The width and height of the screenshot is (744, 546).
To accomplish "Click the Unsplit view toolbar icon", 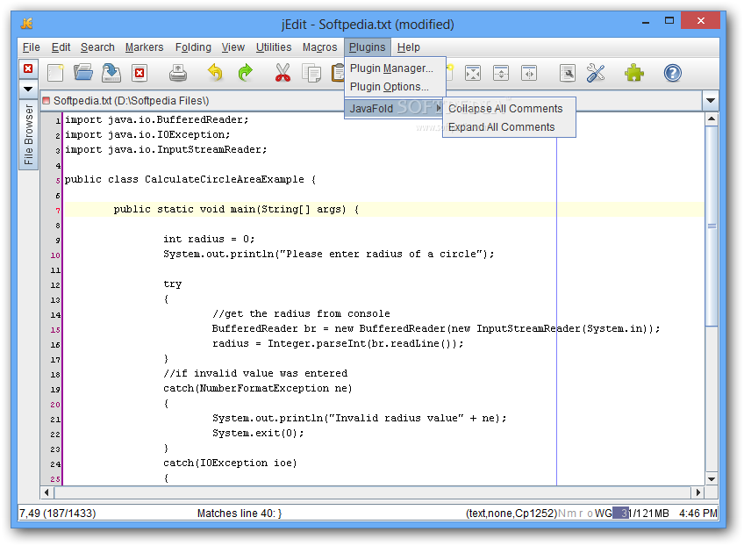I will click(x=473, y=73).
